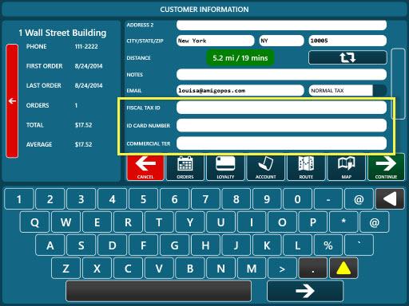
Task: Tap the keyboard backspace triangle key
Action: click(x=390, y=199)
